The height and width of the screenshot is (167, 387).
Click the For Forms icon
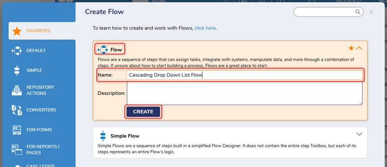tap(17, 130)
